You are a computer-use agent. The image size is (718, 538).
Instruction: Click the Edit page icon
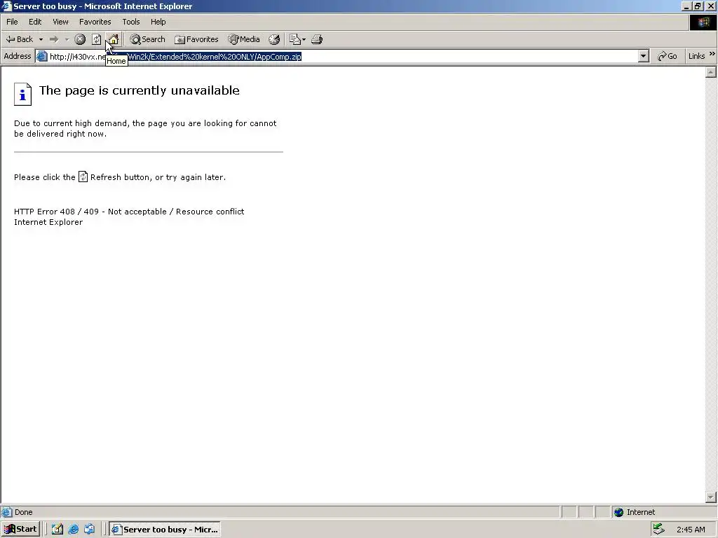coord(295,39)
